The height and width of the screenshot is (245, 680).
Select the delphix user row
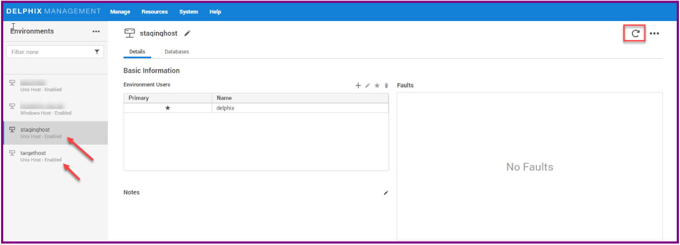click(256, 108)
